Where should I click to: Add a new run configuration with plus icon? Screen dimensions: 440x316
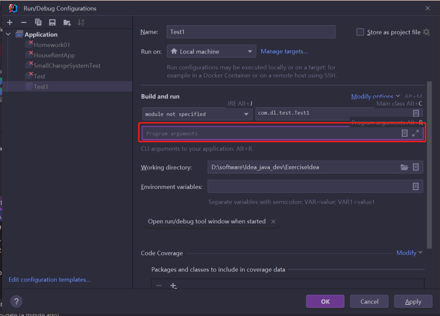(10, 22)
